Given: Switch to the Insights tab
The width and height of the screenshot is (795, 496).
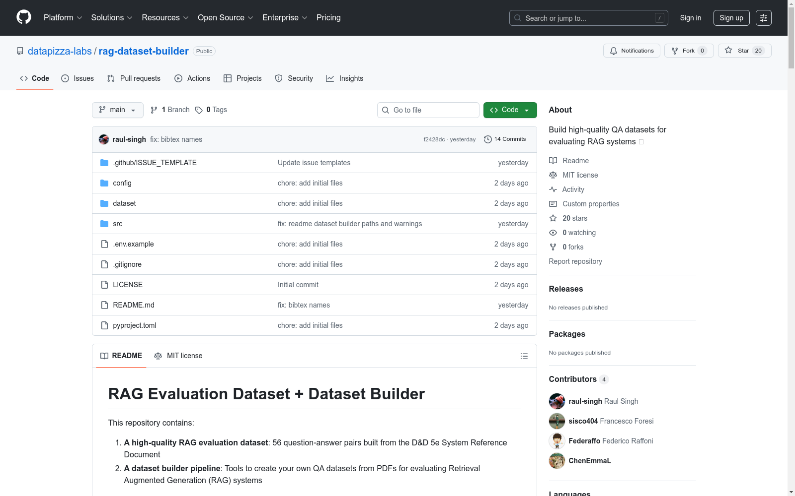Looking at the screenshot, I should [344, 78].
